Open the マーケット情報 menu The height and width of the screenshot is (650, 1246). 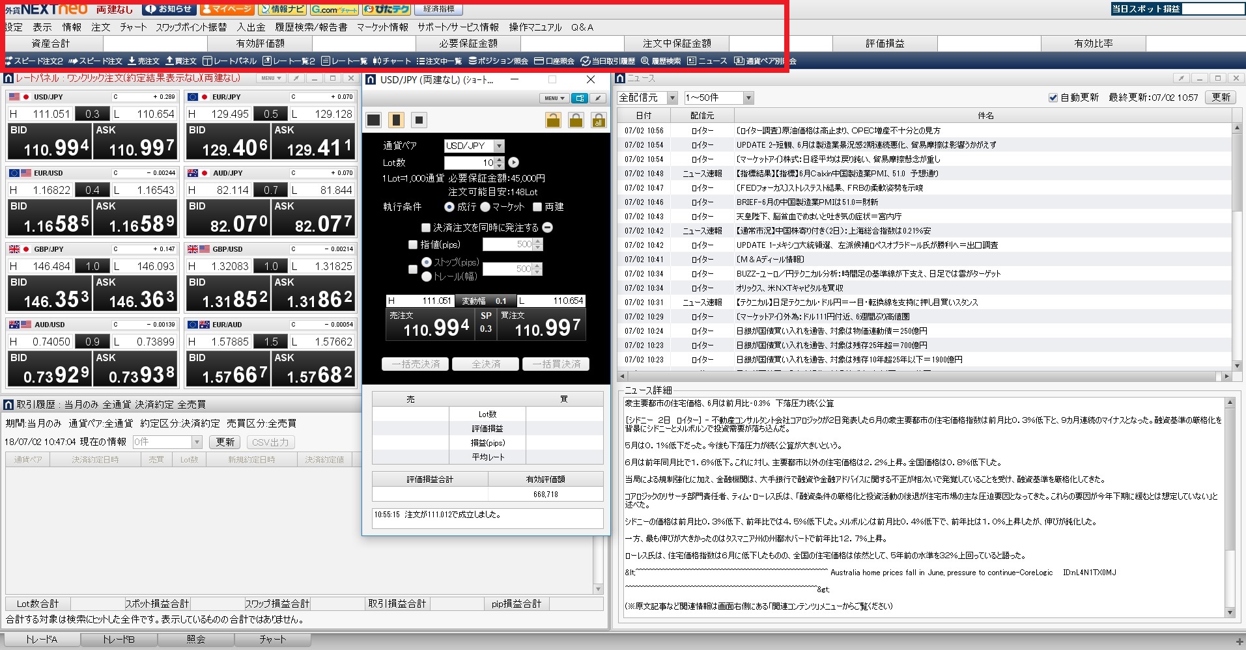[382, 27]
